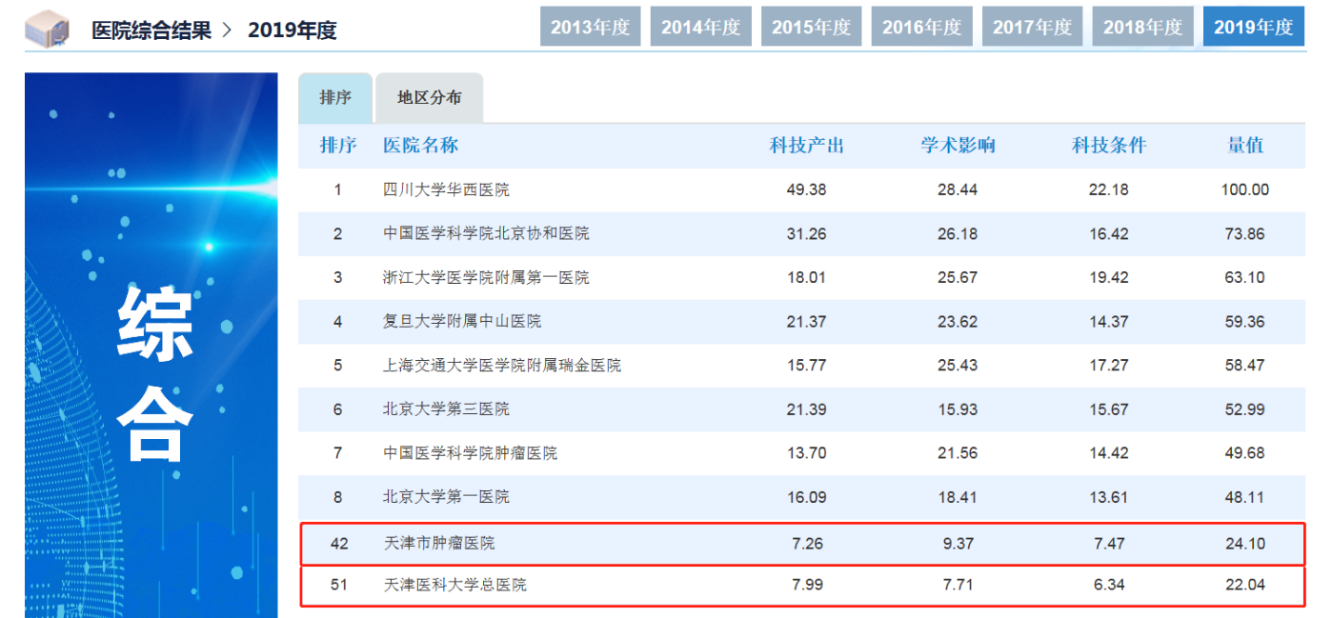1332x618 pixels.
Task: Open the 医院综合结果 breadcrumb link
Action: [x=151, y=30]
